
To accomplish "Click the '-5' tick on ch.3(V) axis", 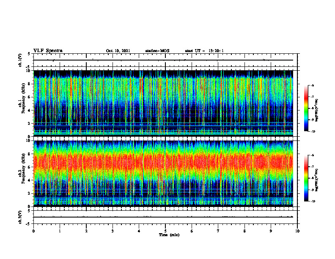I will (28, 224).
